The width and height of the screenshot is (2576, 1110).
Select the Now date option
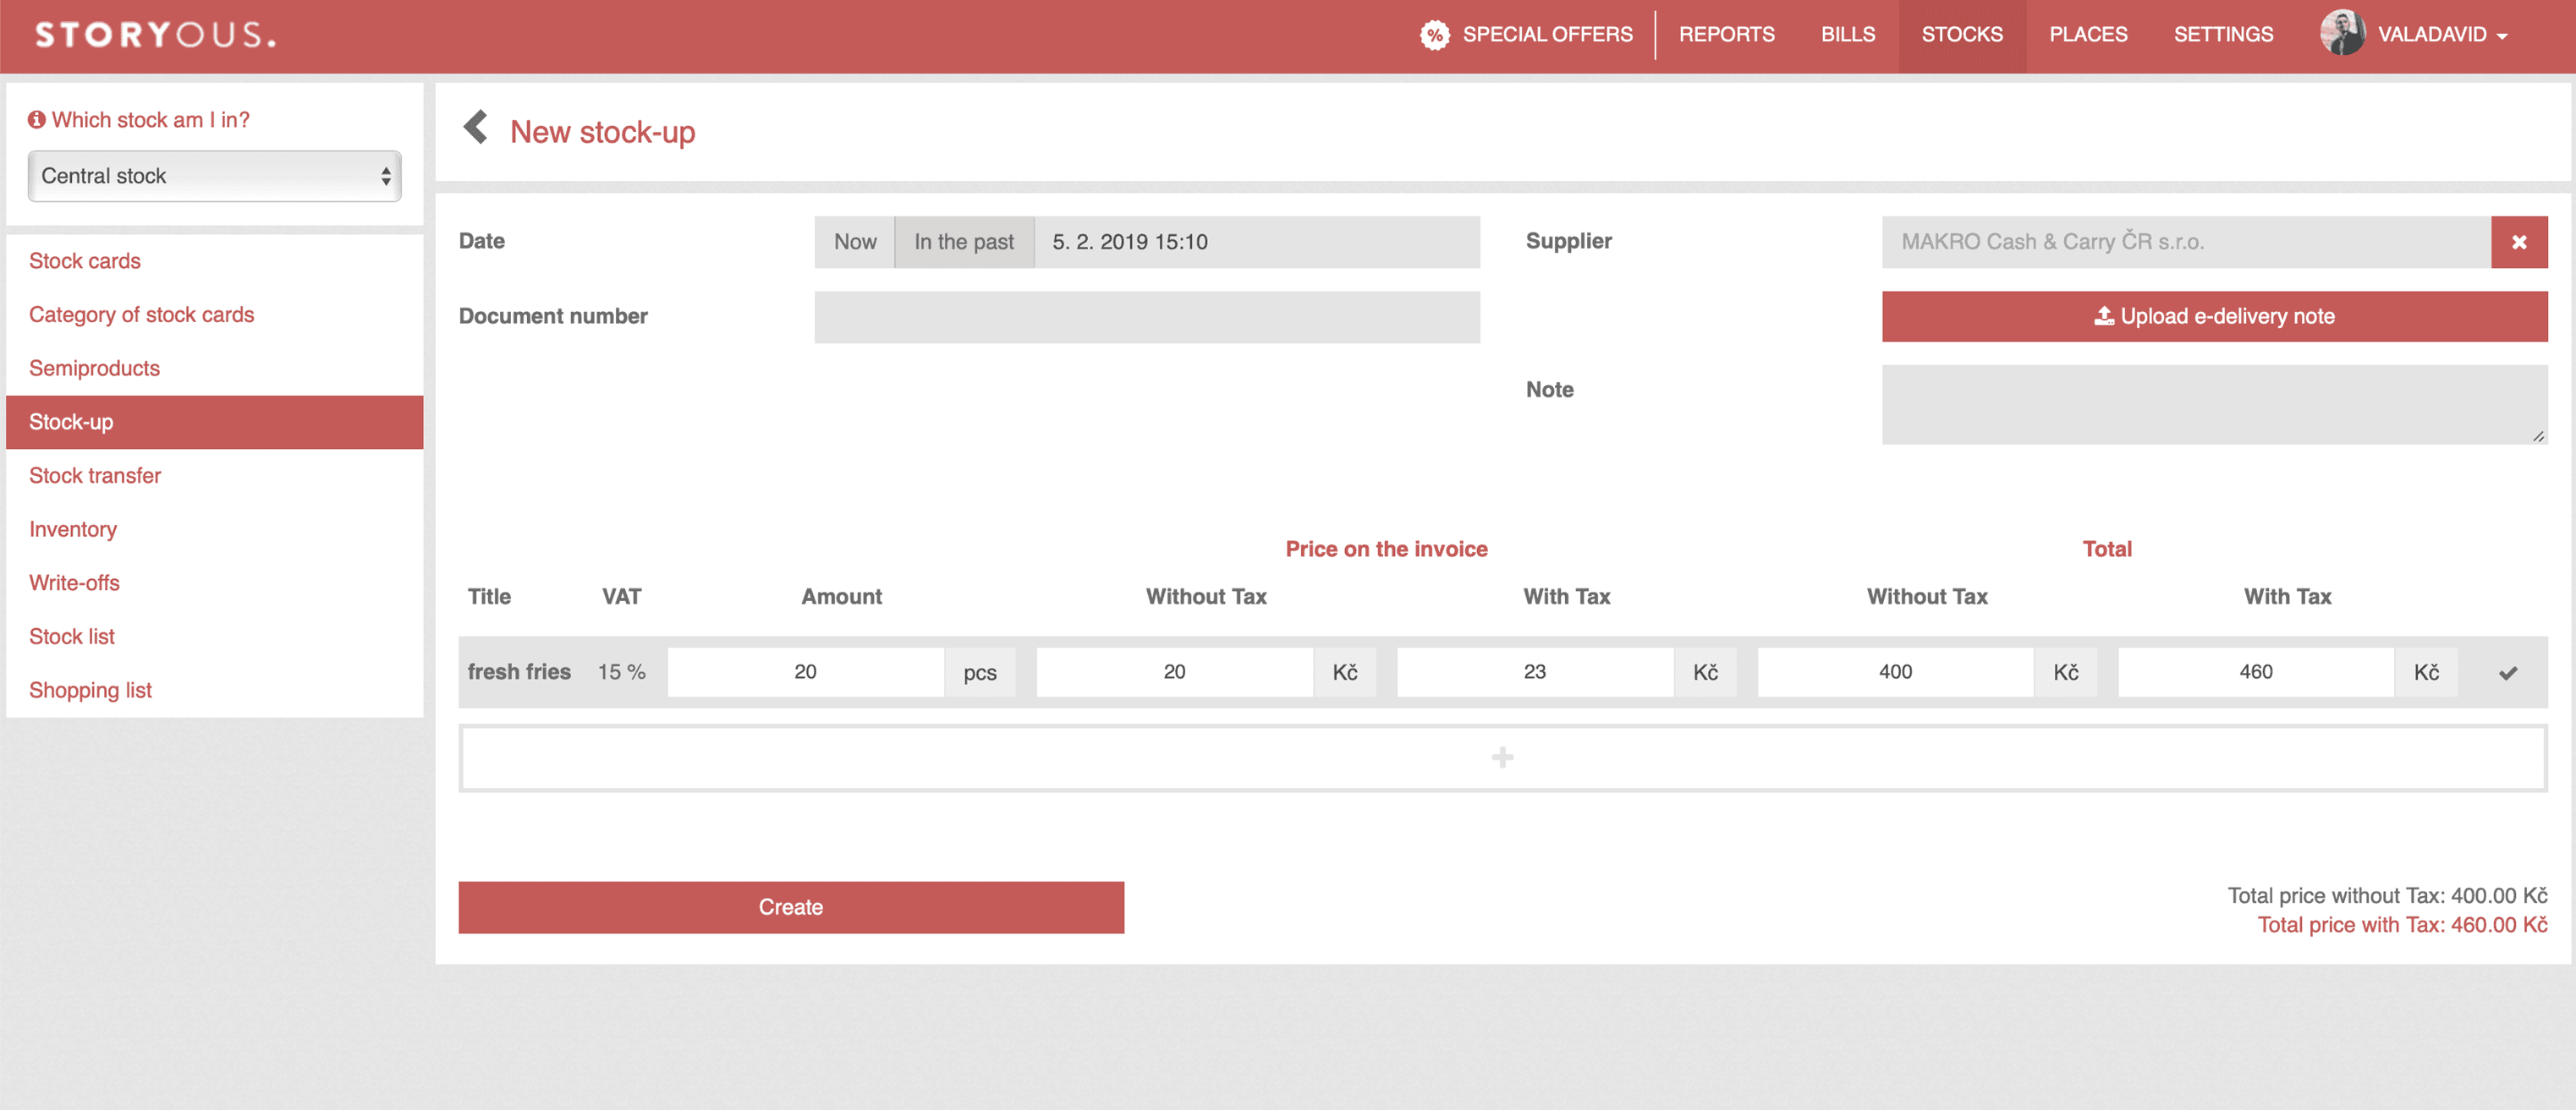854,241
